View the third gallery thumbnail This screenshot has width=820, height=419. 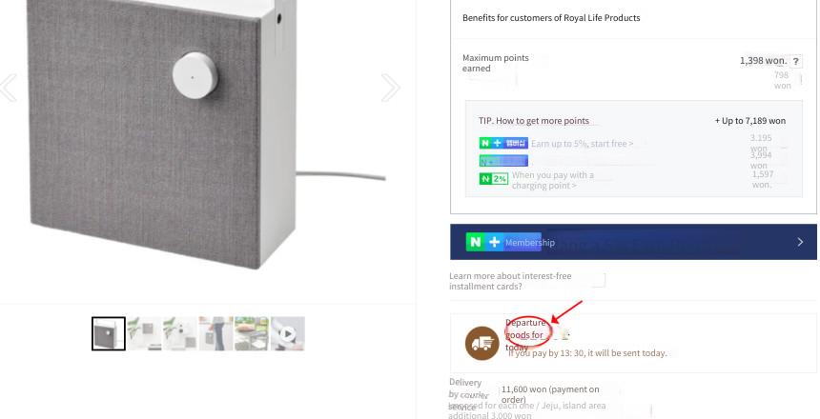180,333
